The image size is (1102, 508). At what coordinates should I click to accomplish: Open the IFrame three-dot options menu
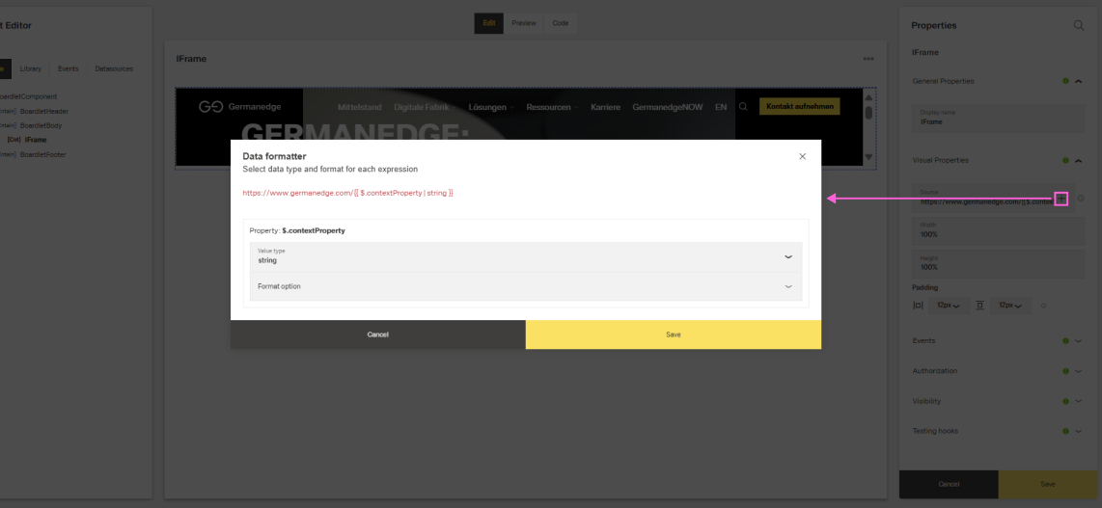pyautogui.click(x=868, y=59)
